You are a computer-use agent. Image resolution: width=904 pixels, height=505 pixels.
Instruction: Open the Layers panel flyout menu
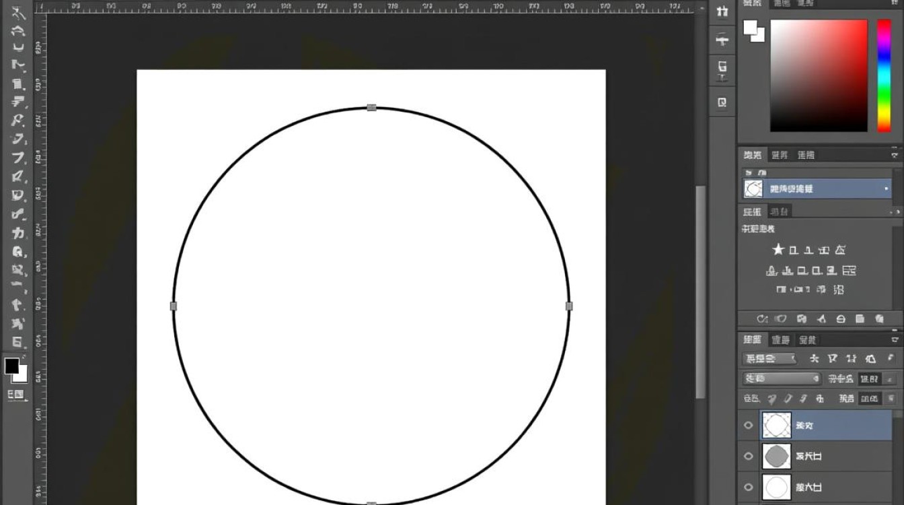click(x=895, y=340)
